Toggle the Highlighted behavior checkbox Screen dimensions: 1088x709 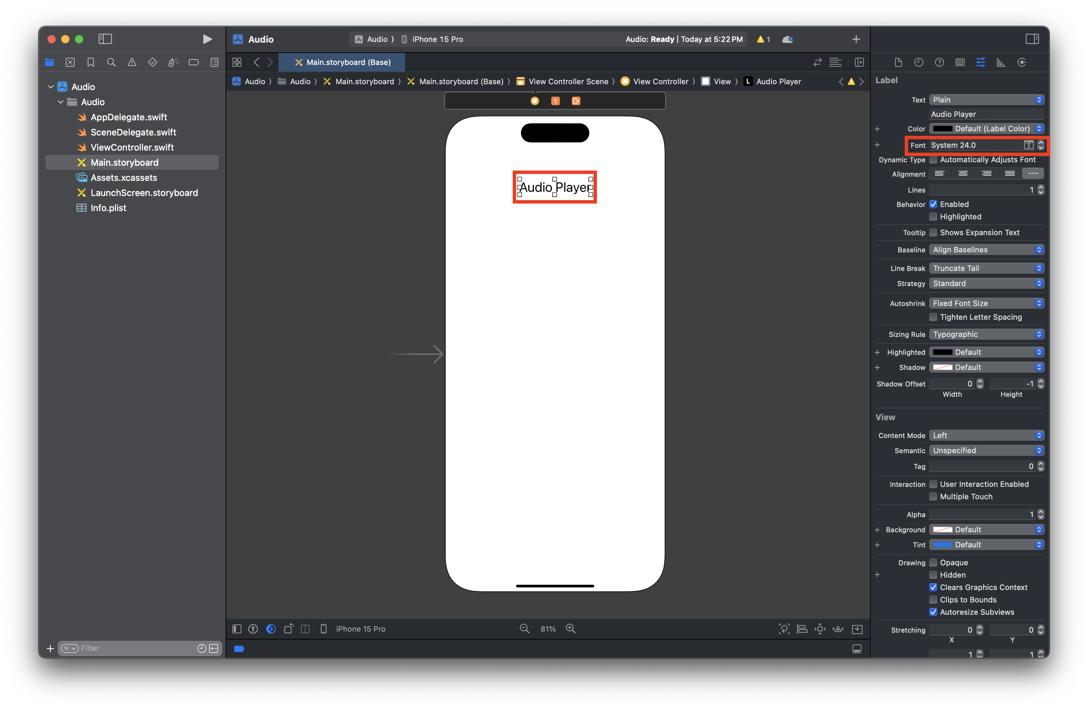[x=933, y=217]
